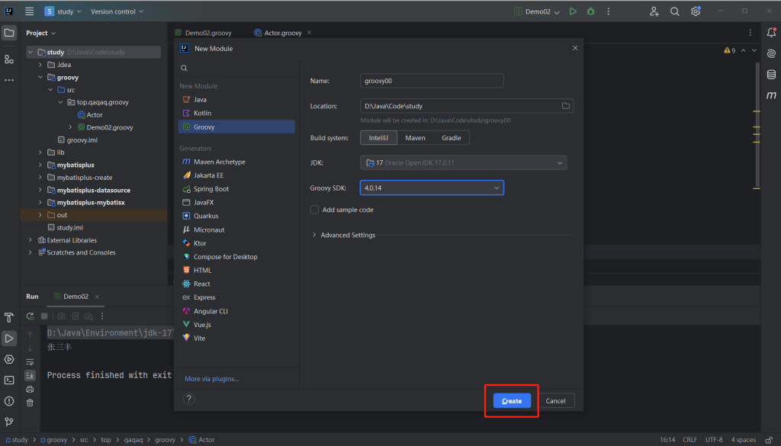Stop the running process

[44, 316]
